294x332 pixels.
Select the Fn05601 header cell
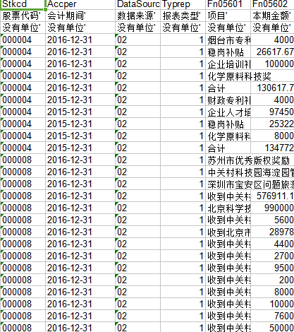pyautogui.click(x=228, y=4)
